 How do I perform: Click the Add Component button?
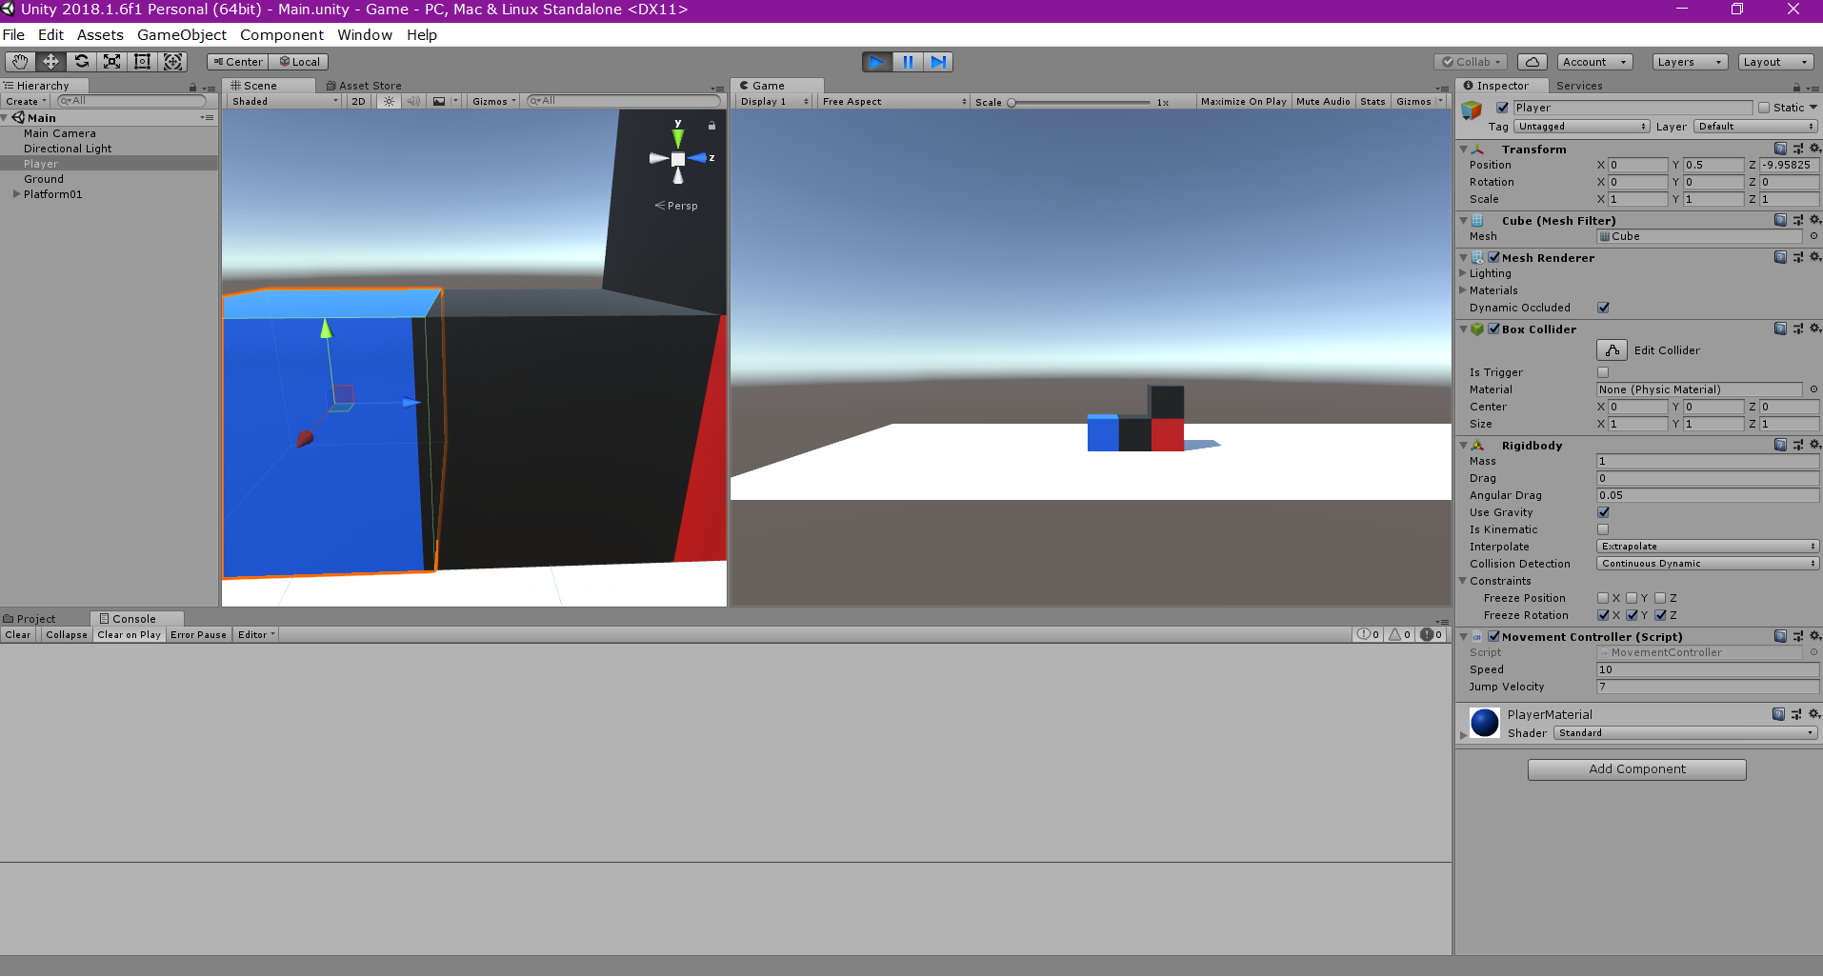1636,769
